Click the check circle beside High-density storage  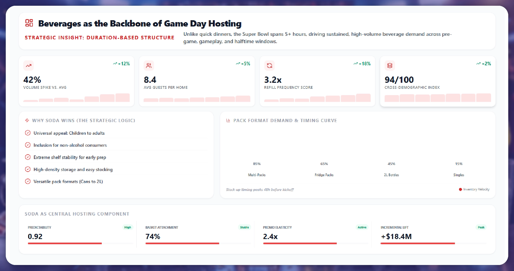[28, 169]
